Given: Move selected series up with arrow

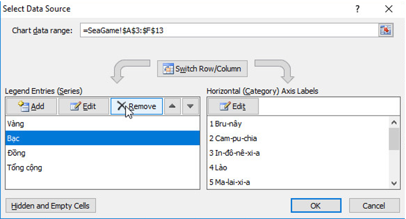Looking at the screenshot, I should tap(172, 106).
